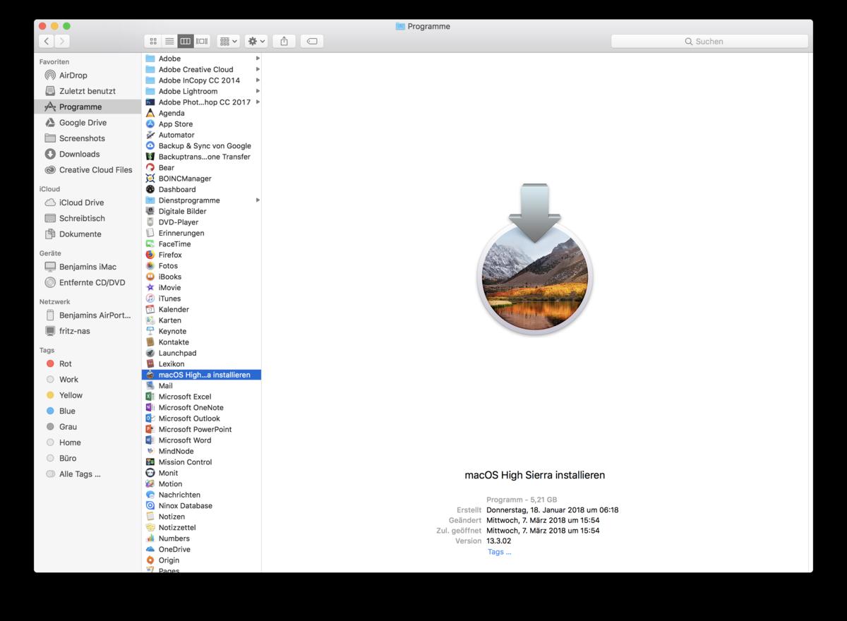Expand the Adobe Lightroom folder arrow
Viewport: 847px width, 621px height.
coord(258,91)
